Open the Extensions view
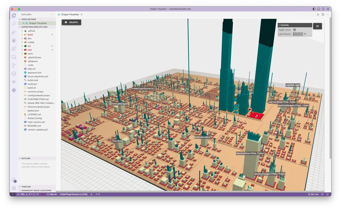This screenshot has height=209, width=341. coord(14,49)
